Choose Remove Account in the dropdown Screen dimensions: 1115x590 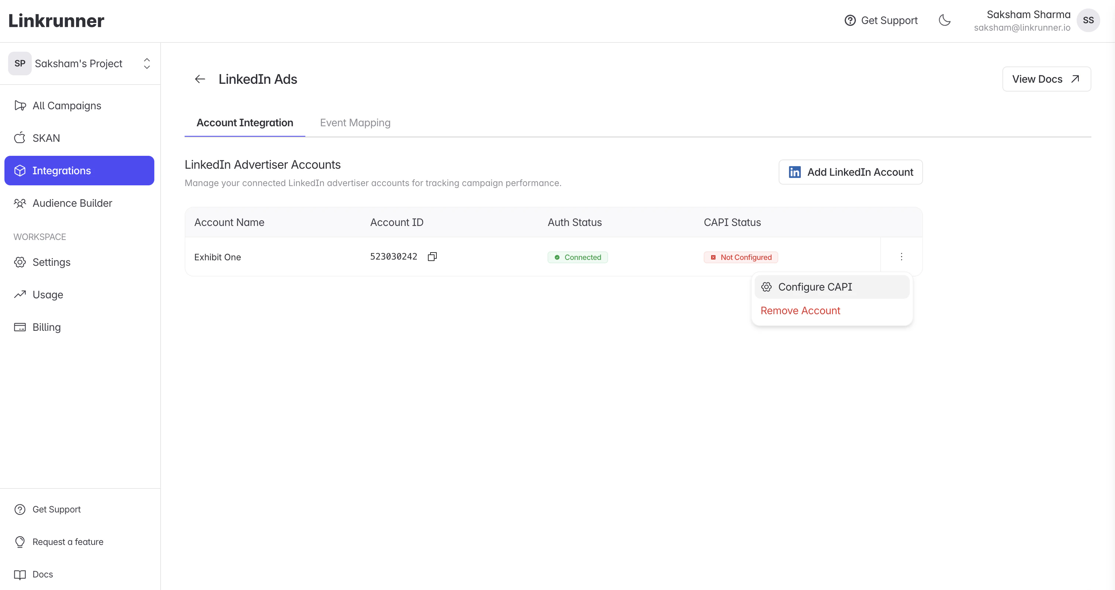click(x=800, y=311)
